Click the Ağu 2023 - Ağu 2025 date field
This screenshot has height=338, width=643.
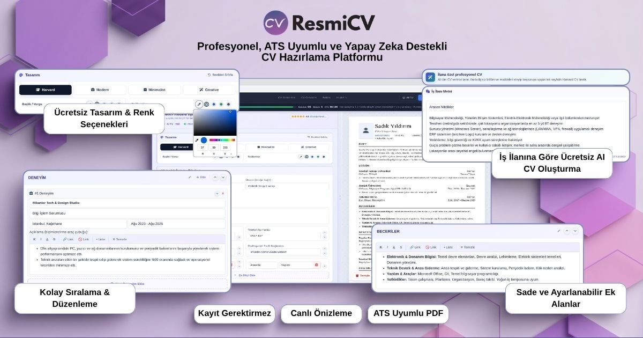point(176,224)
